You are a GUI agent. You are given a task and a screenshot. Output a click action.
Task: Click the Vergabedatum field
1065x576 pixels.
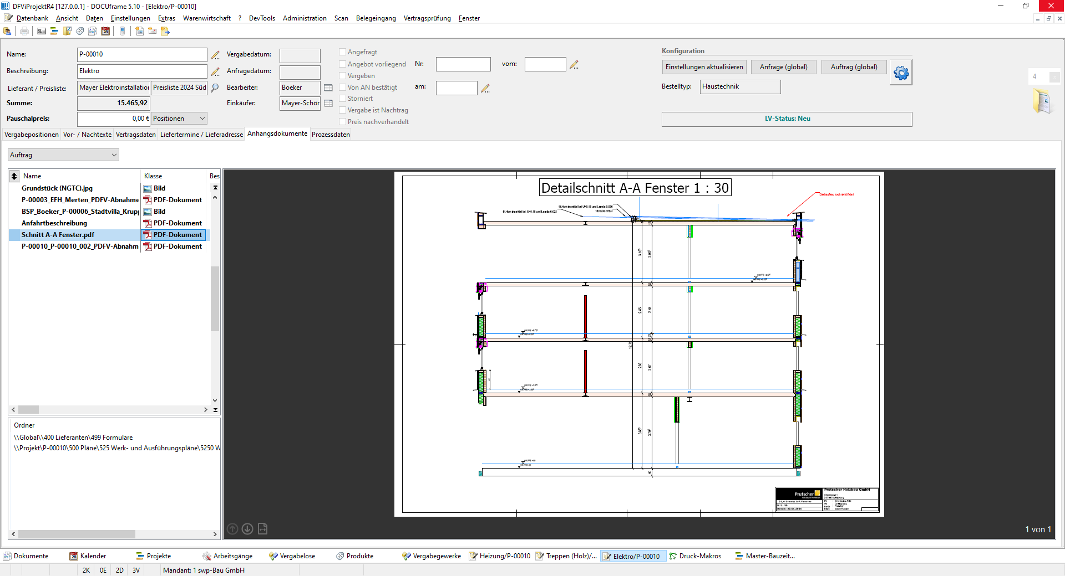300,55
